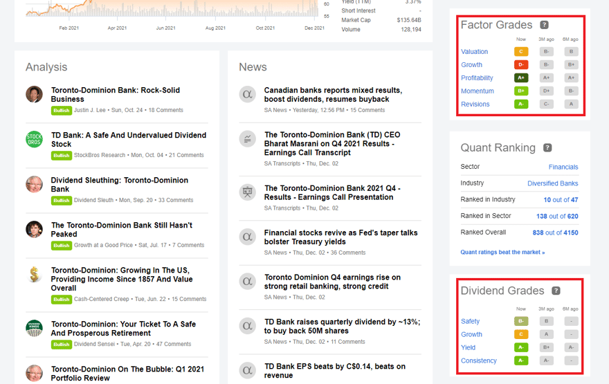Click alpha icon beside Financial stocks revive news
Viewport: 609px width, 384px height.
[x=248, y=237]
